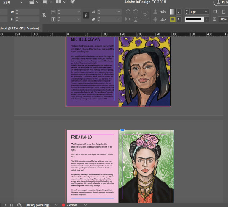
Task: Click the red preflight error indicator
Action: pyautogui.click(x=63, y=205)
